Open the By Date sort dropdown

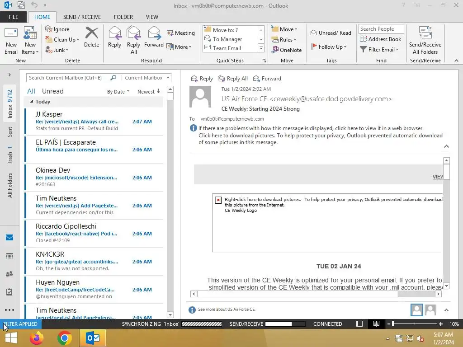tap(118, 92)
